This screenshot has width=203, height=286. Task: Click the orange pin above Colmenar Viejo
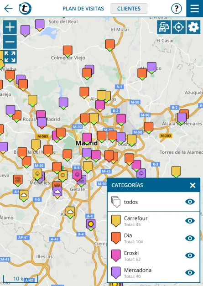pyautogui.click(x=68, y=51)
